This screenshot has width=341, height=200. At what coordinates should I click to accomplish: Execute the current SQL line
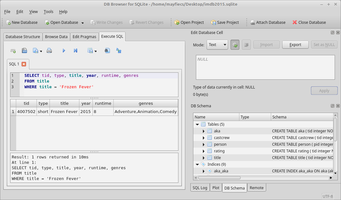tap(76, 50)
